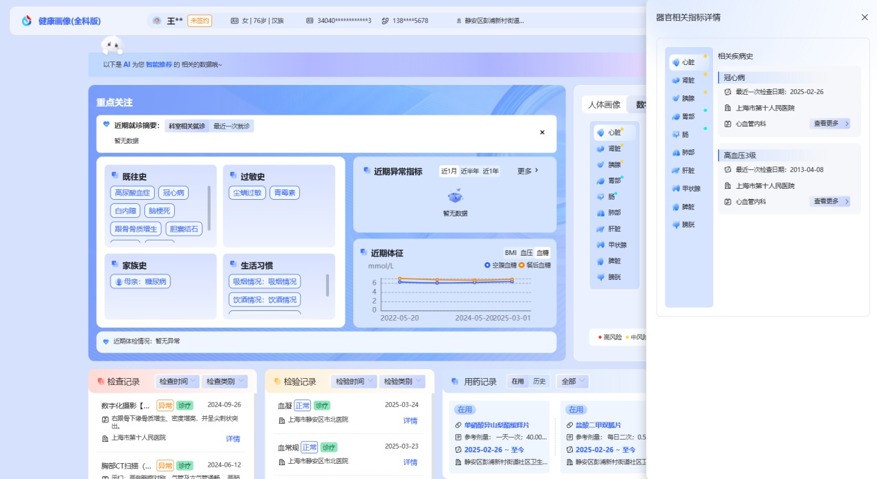Click the 健康画像 app logo icon
877x479 pixels.
[x=27, y=21]
